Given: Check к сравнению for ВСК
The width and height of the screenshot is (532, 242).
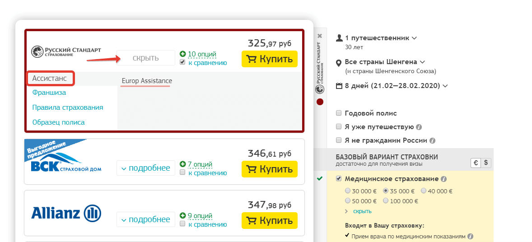Looking at the screenshot, I should (182, 172).
